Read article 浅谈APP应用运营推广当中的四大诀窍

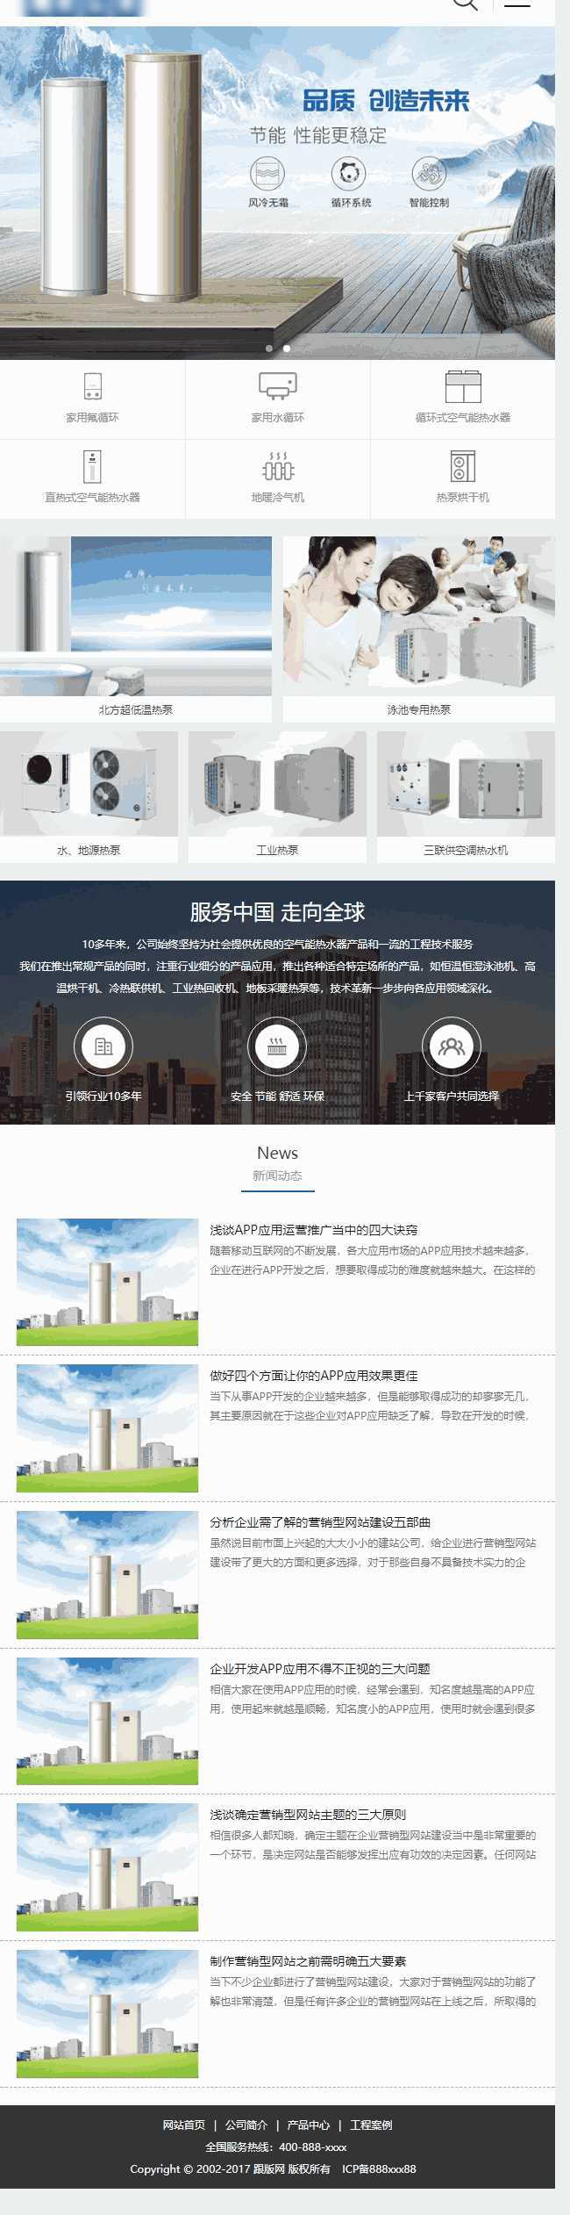pos(313,1229)
